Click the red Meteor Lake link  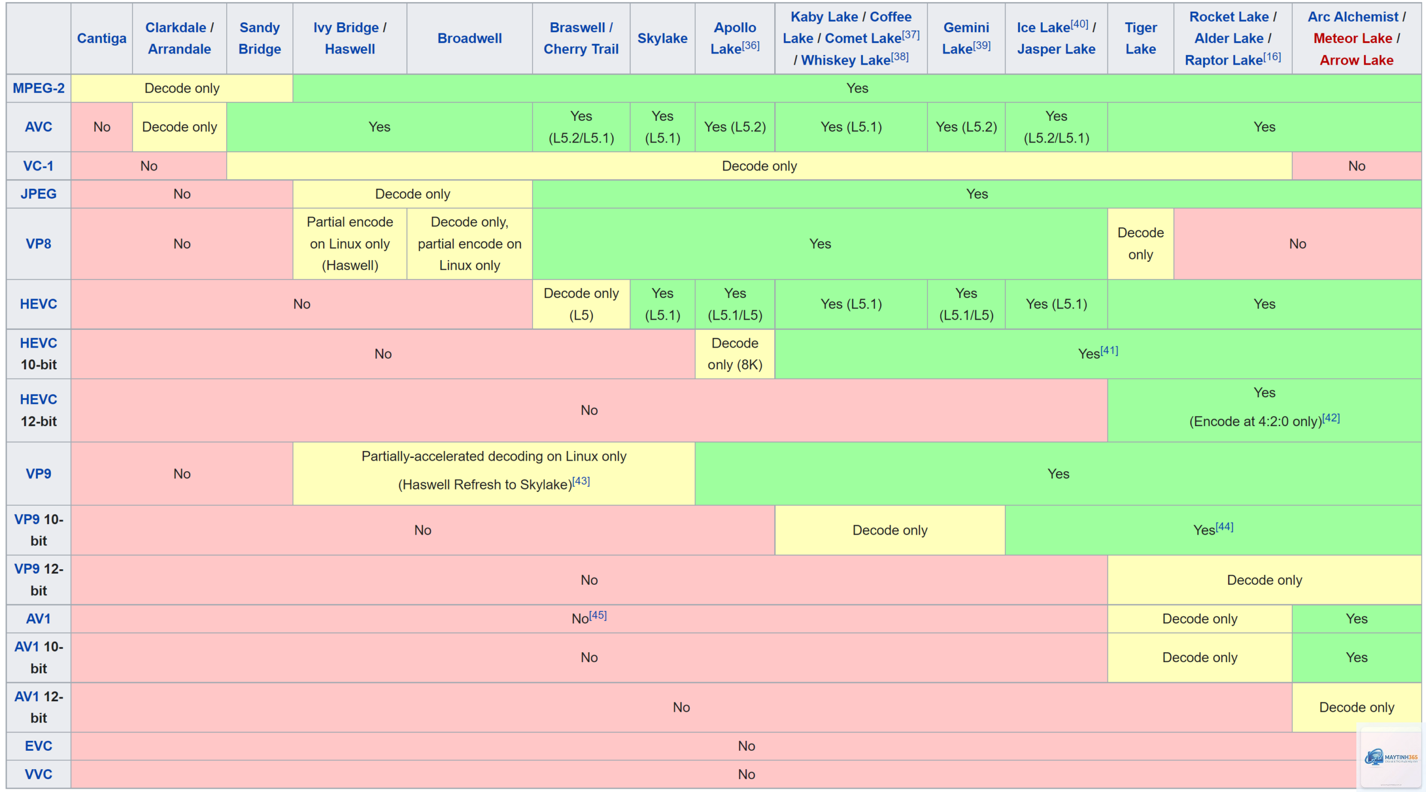click(x=1352, y=38)
